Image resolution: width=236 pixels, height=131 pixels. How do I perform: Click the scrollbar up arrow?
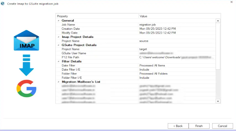[218, 21]
